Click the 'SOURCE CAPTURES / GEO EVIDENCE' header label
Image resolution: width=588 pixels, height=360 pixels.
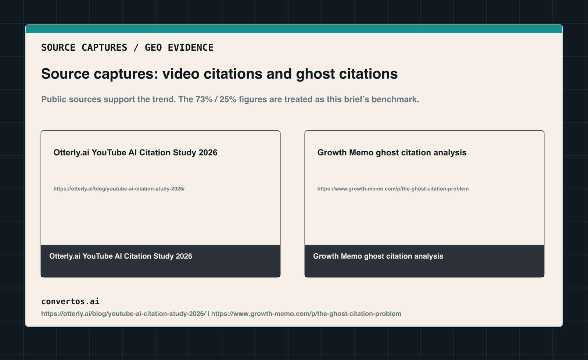[127, 48]
